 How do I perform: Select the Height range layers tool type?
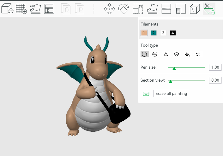[x=177, y=54]
